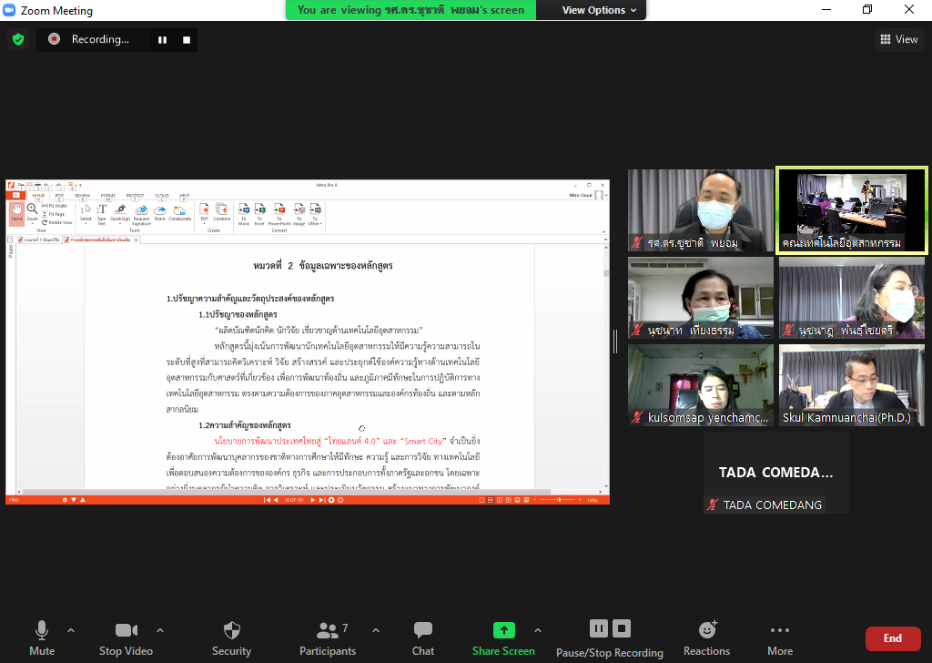Open the More options menu
932x663 pixels.
coord(780,637)
